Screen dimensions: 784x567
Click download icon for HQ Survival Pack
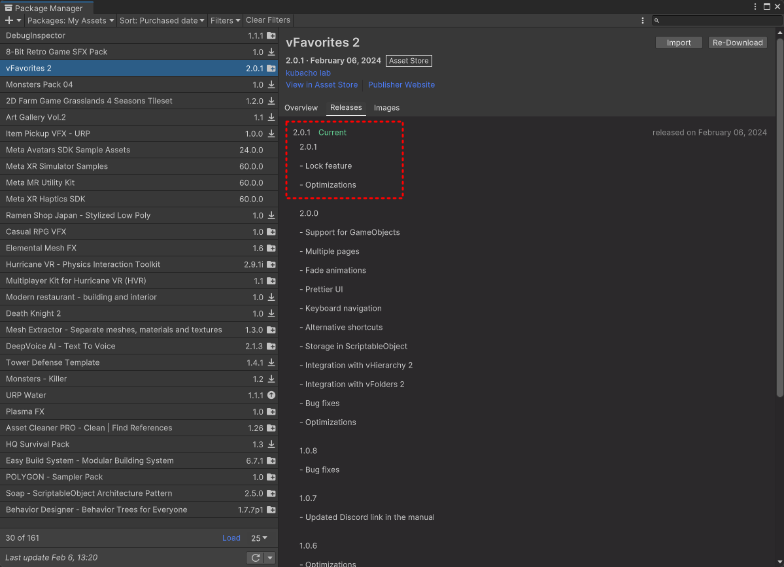point(271,444)
